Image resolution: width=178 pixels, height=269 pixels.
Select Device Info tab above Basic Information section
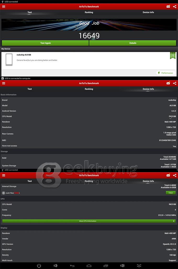(148, 89)
